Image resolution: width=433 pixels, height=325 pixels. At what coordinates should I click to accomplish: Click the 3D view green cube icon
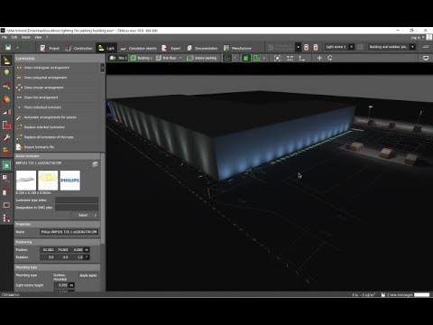(246, 58)
